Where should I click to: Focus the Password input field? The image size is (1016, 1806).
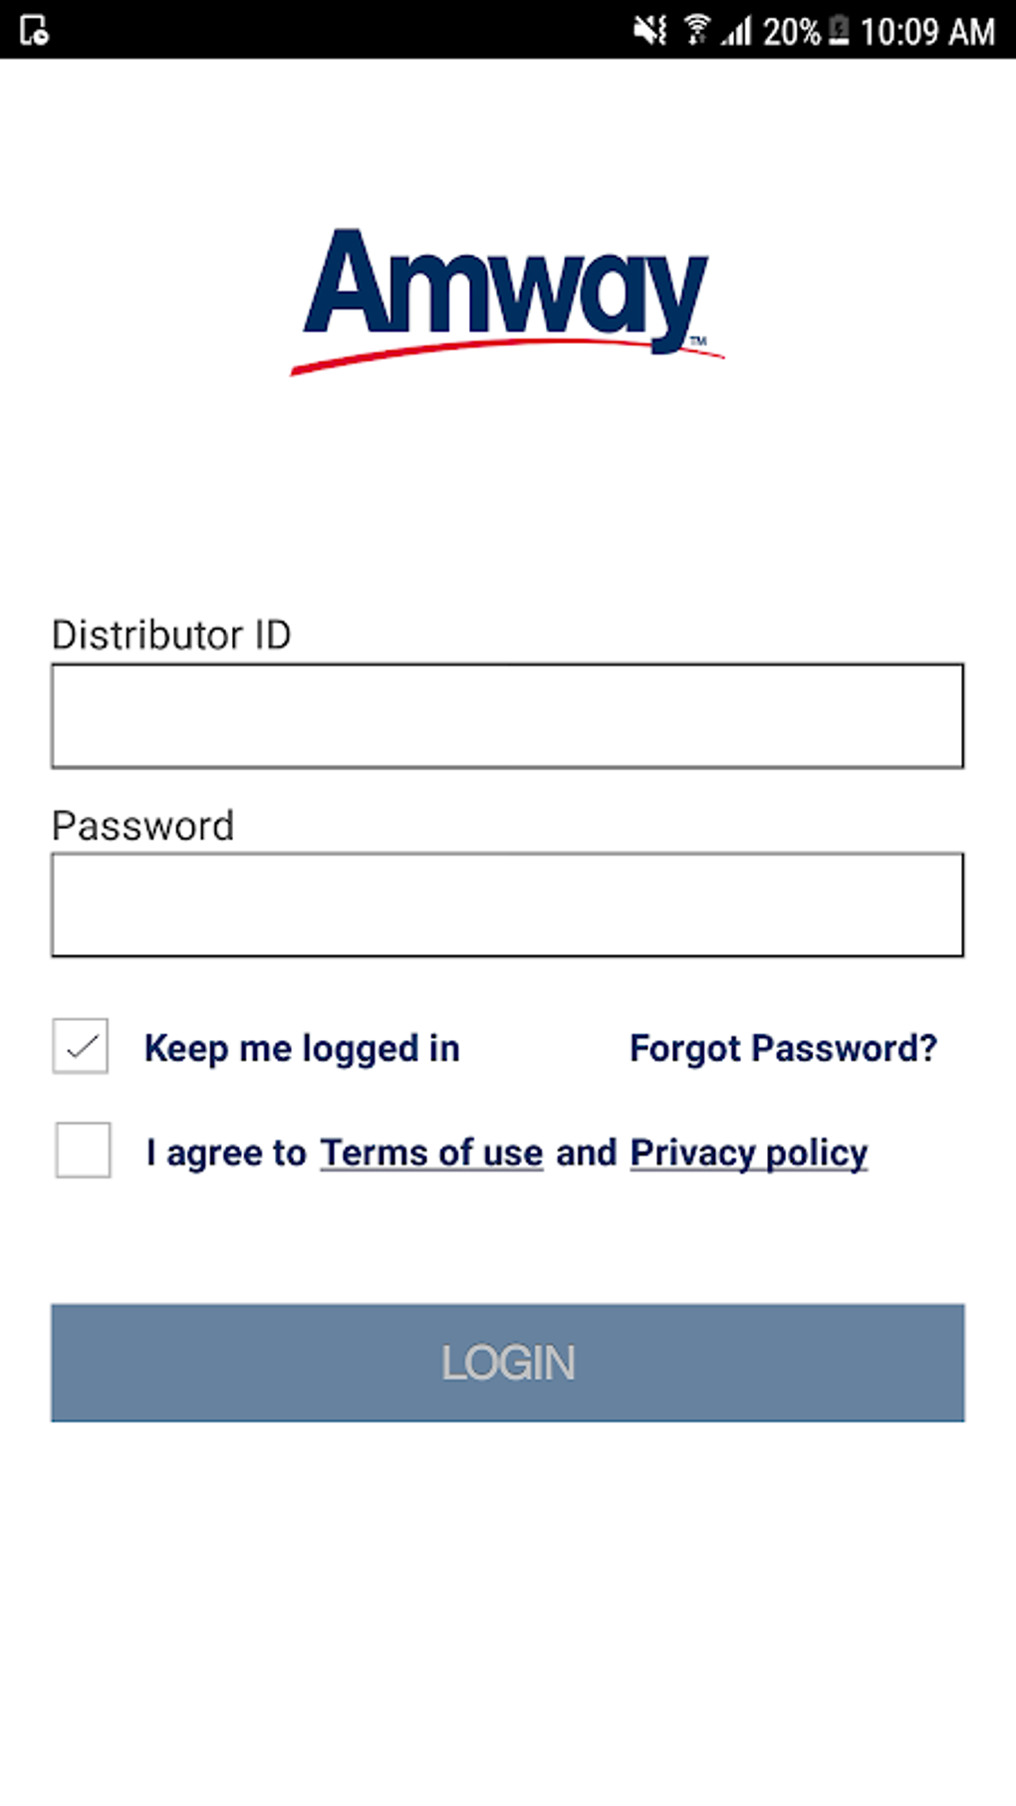click(x=507, y=904)
